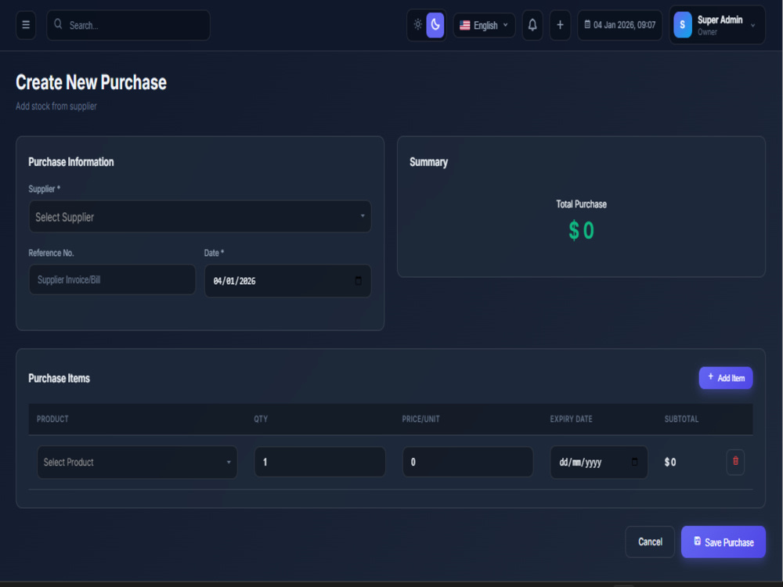This screenshot has width=783, height=587.
Task: Open the Select Supplier dropdown
Action: point(200,217)
